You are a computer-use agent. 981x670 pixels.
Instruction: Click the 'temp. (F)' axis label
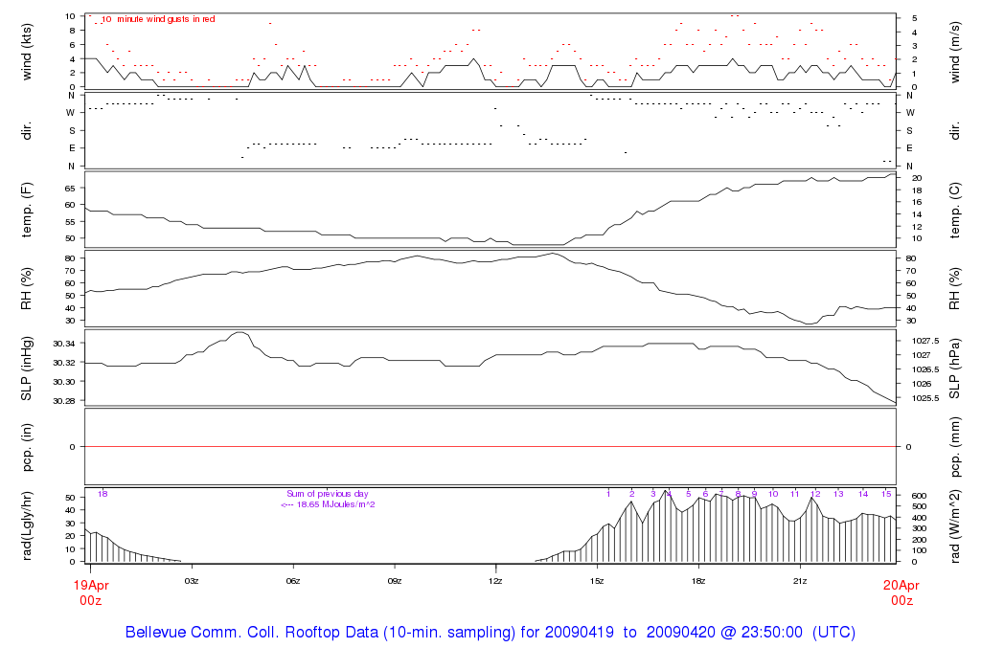[26, 210]
